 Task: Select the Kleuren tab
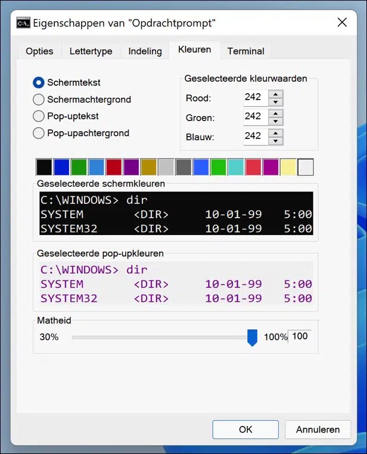(195, 50)
